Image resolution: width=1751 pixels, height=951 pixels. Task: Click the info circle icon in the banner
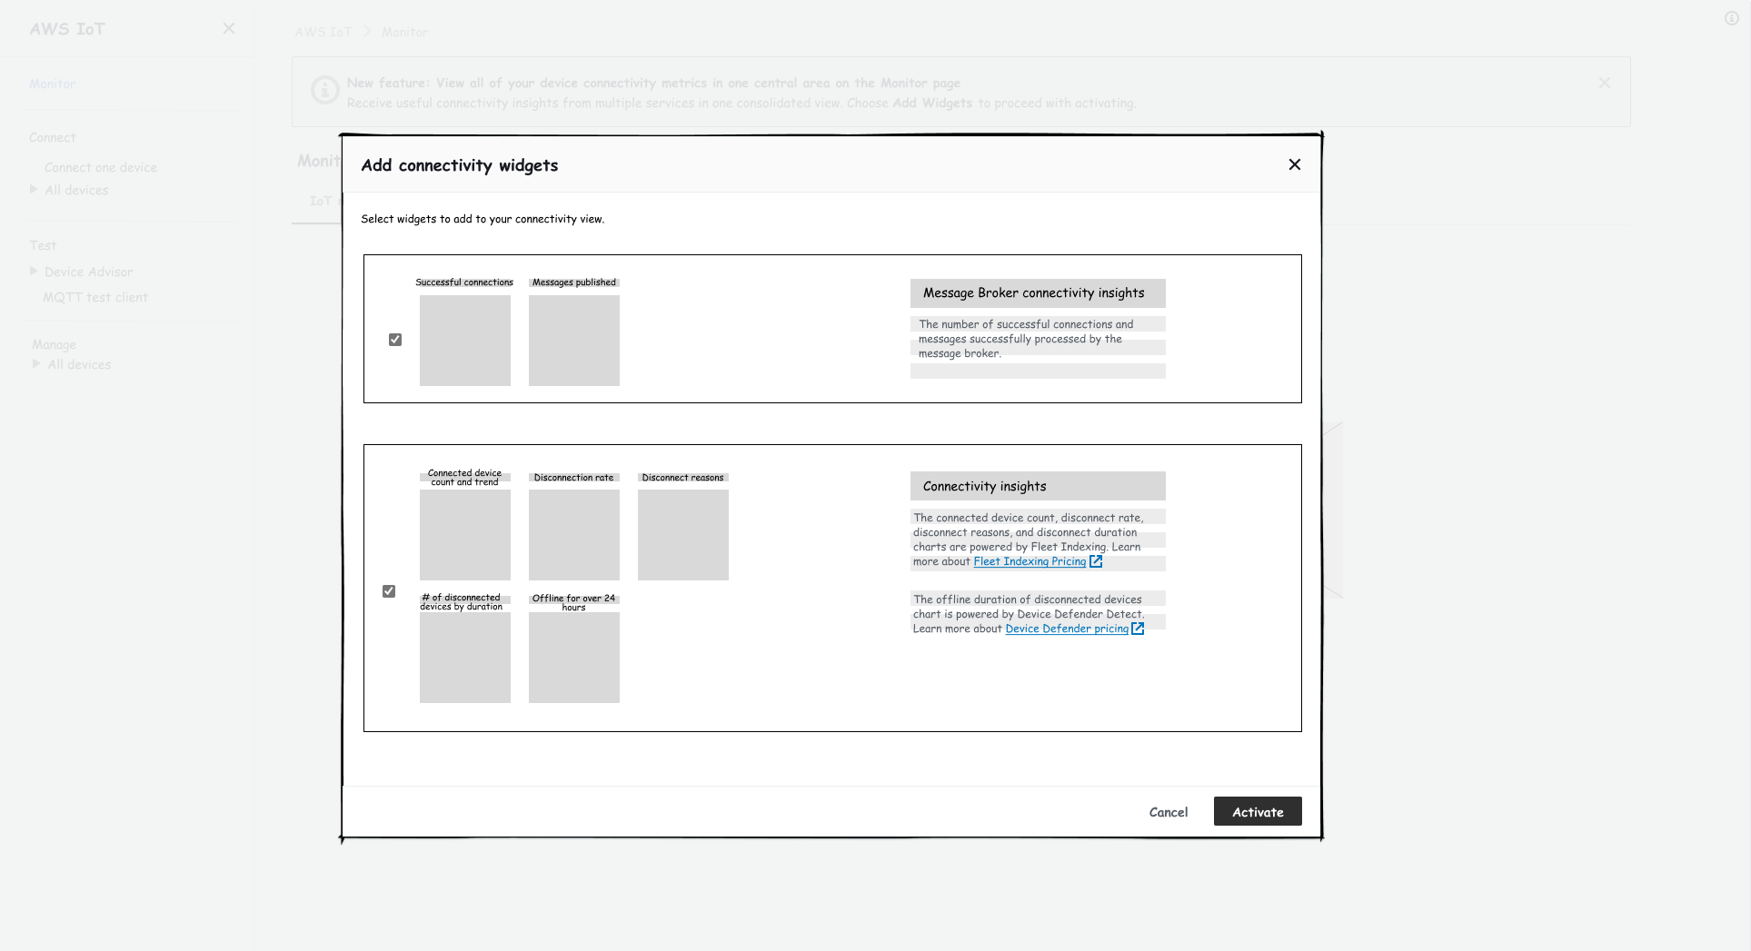pos(324,91)
